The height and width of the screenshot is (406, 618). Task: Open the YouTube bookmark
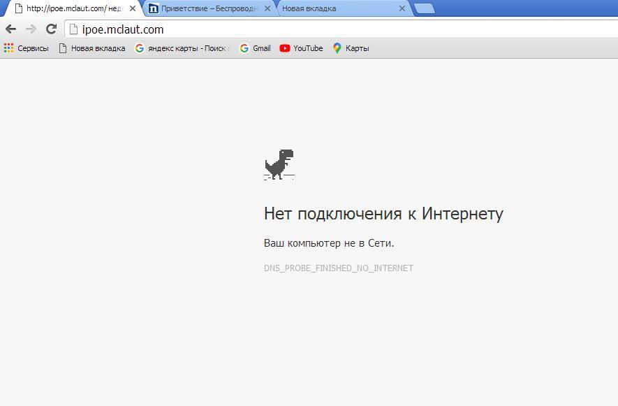pos(301,48)
